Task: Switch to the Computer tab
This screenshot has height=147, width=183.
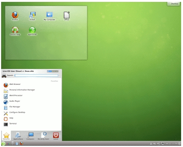Action: pyautogui.click(x=30, y=136)
